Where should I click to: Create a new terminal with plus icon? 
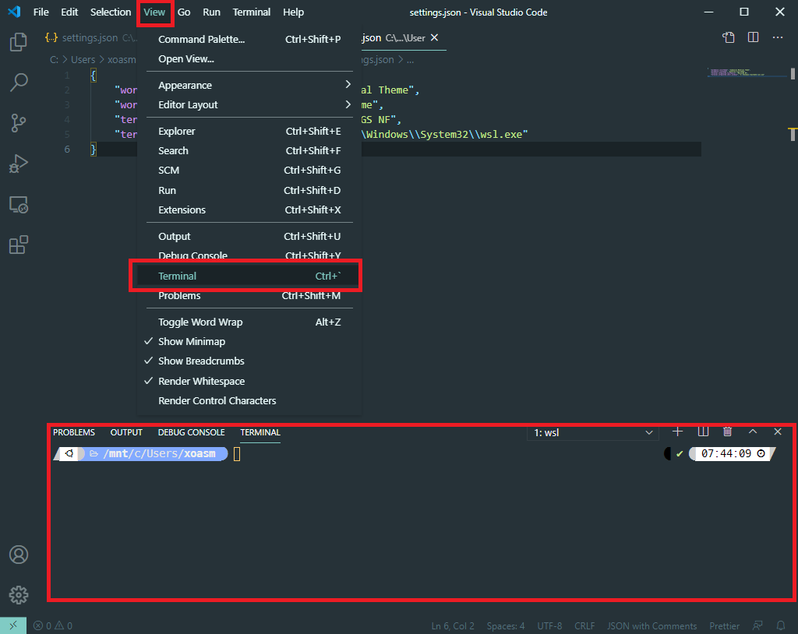(x=677, y=432)
